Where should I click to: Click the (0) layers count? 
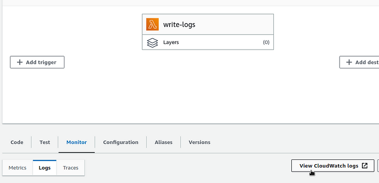[x=266, y=42]
